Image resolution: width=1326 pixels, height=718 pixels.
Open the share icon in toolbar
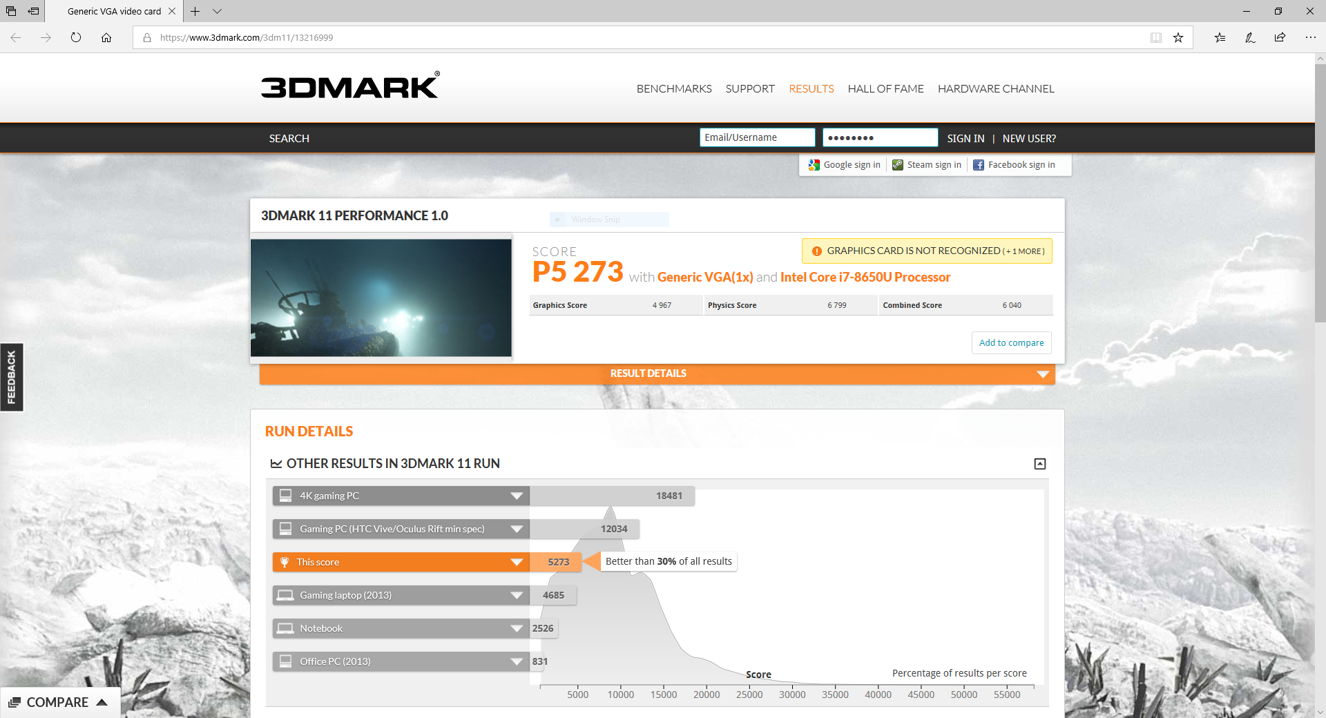(x=1280, y=37)
